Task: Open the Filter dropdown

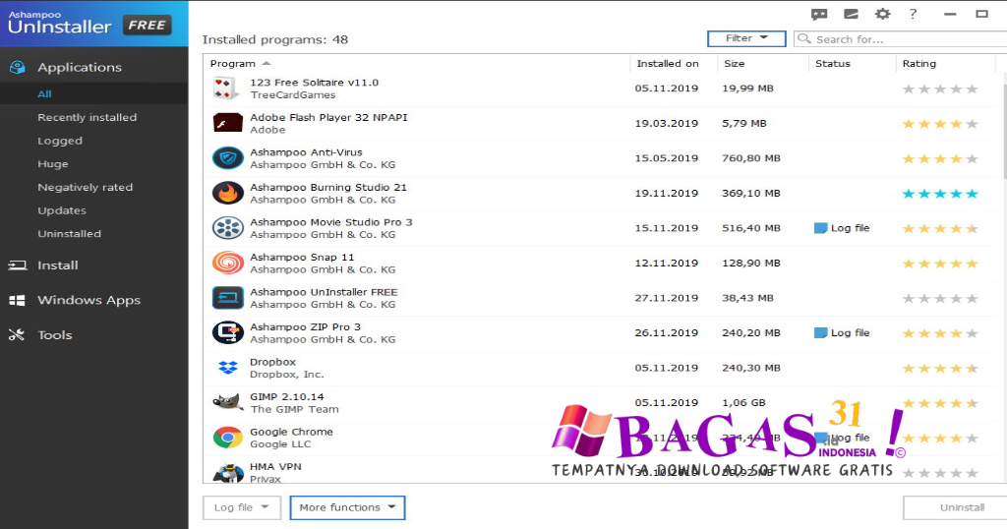Action: (x=746, y=38)
